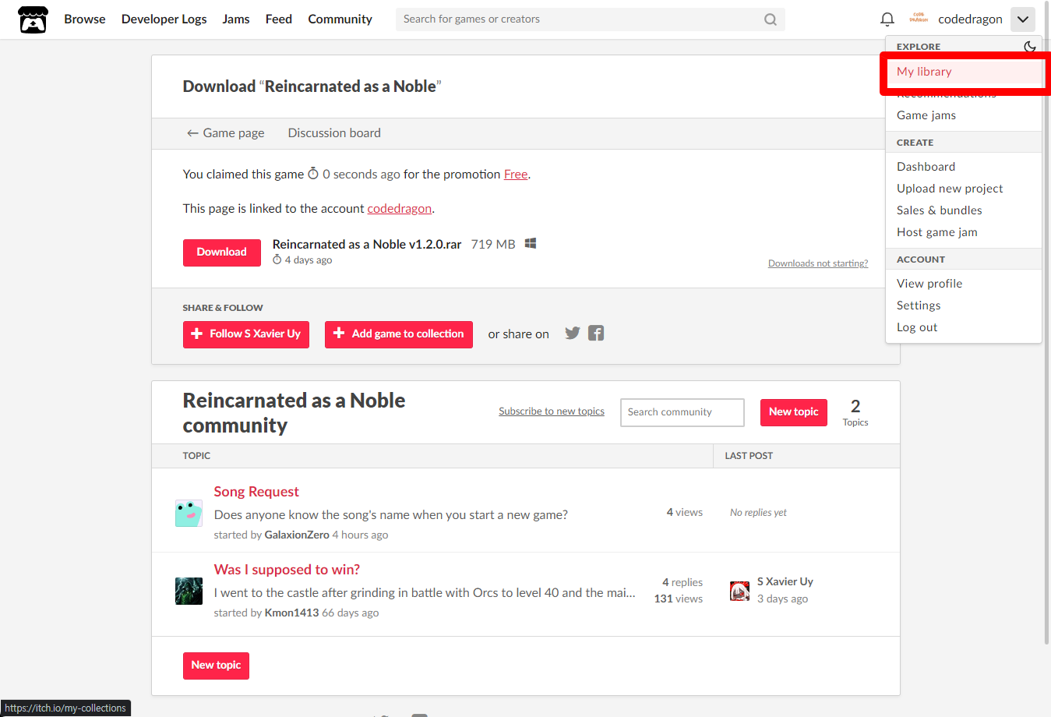Open Community in navigation
1051x717 pixels.
[x=340, y=19]
